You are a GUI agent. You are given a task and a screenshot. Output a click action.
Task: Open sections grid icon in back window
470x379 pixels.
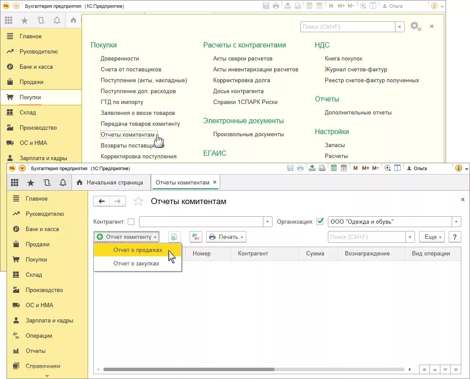pos(8,20)
